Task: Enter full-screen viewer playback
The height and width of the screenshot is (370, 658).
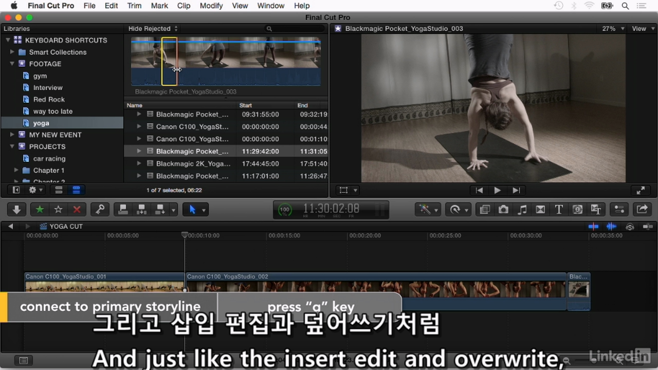Action: click(641, 190)
